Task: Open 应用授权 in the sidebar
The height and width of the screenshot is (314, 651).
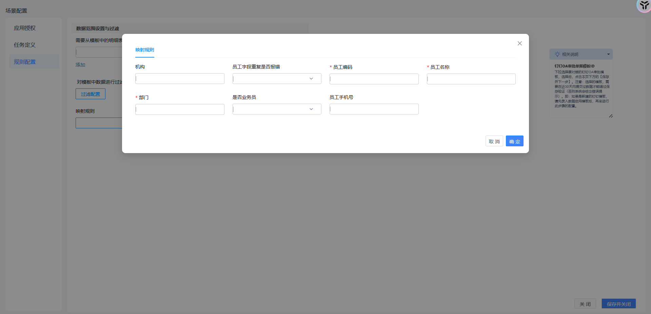Action: (25, 28)
